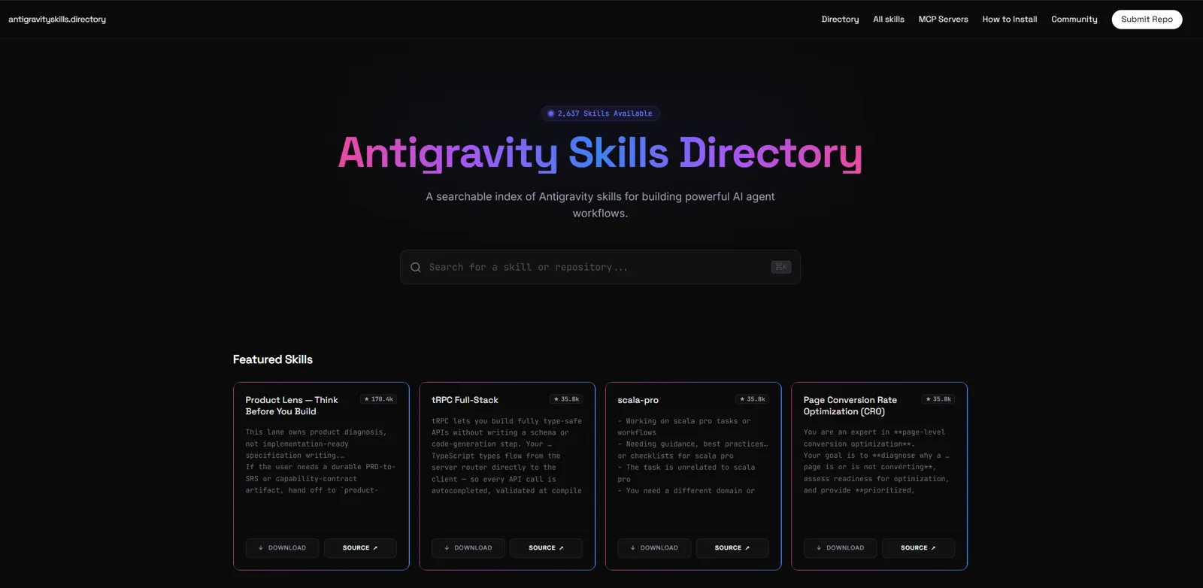Click the ⌘K shortcut badge in search

point(781,267)
